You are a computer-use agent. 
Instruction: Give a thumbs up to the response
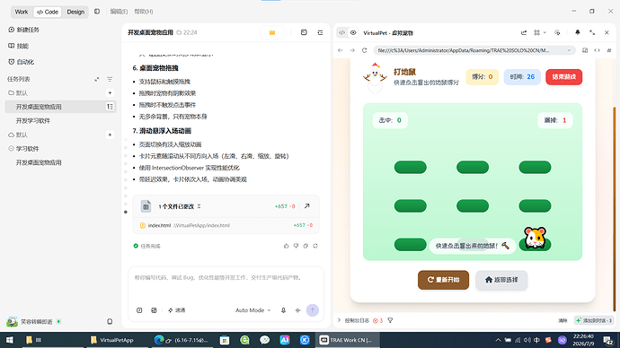click(287, 246)
